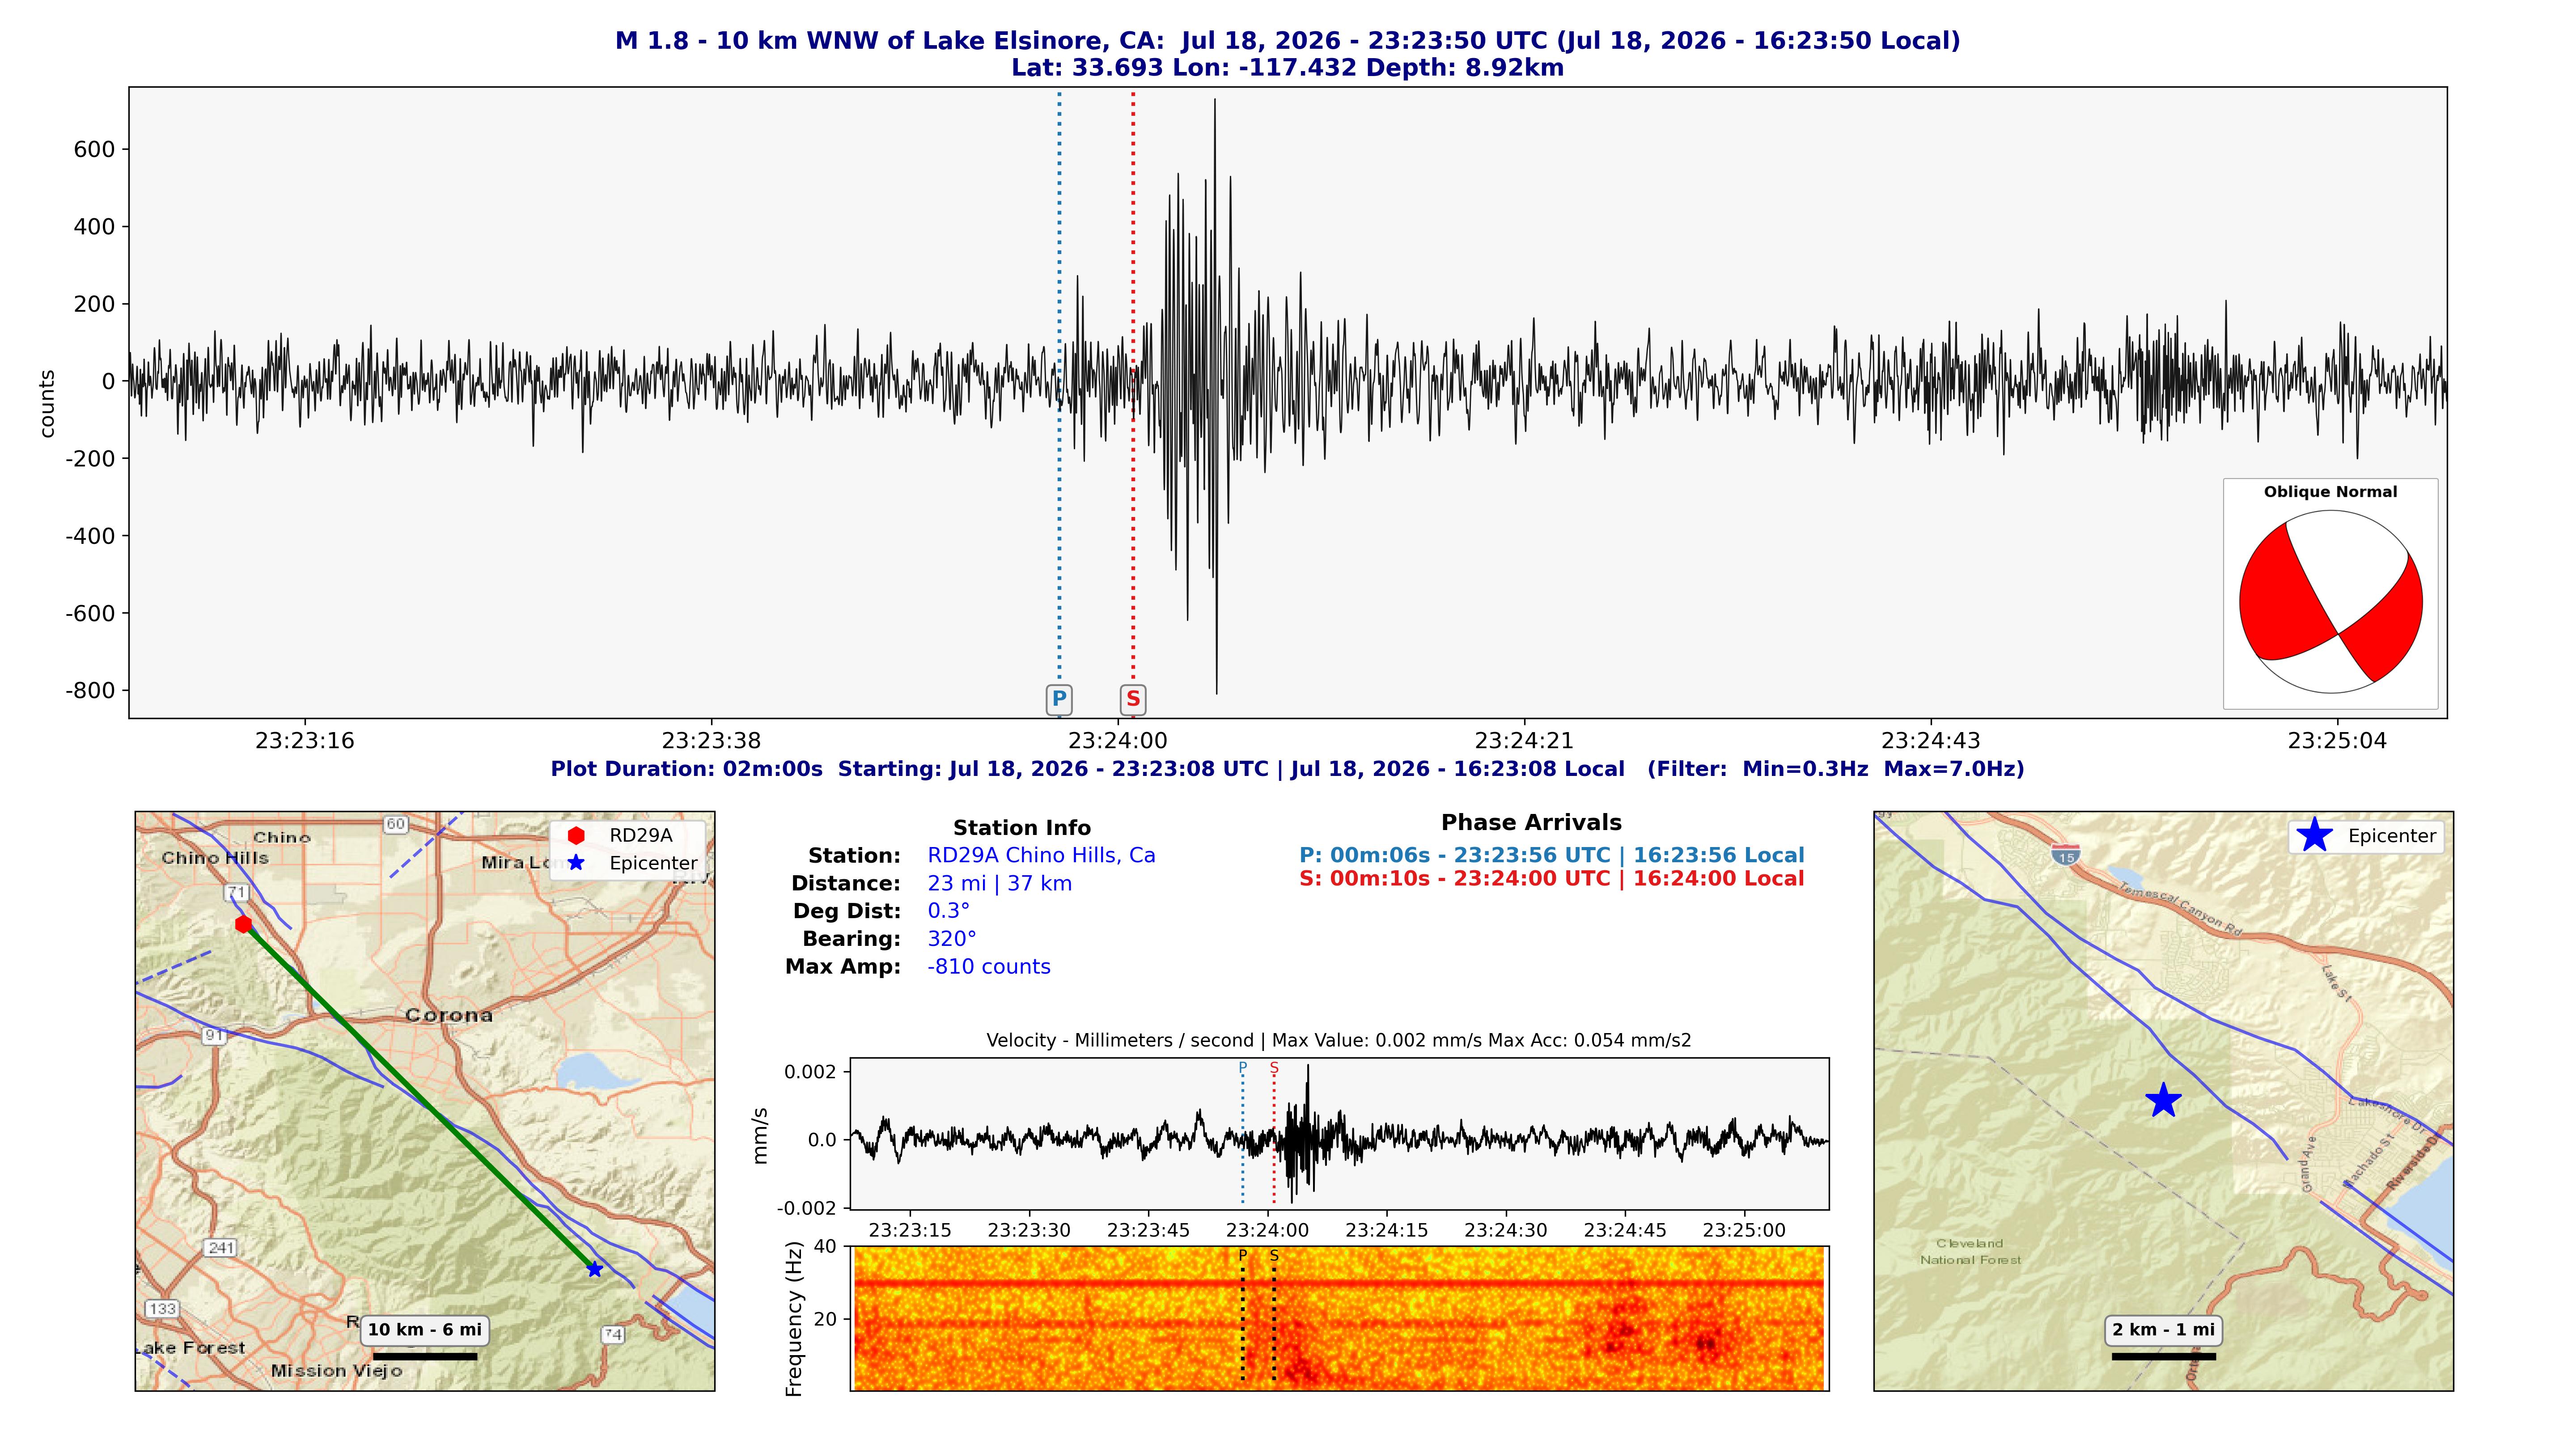Click the blue P arrival time line
The height and width of the screenshot is (1449, 2576).
(x=1552, y=855)
